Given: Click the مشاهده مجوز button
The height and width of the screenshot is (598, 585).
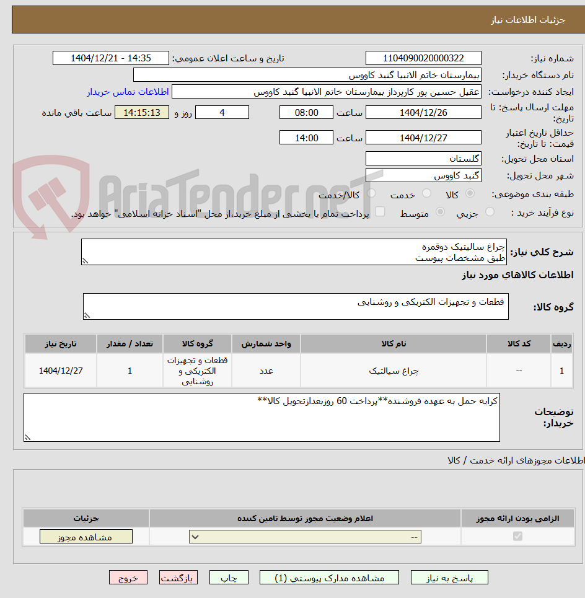Looking at the screenshot, I should (x=86, y=537).
